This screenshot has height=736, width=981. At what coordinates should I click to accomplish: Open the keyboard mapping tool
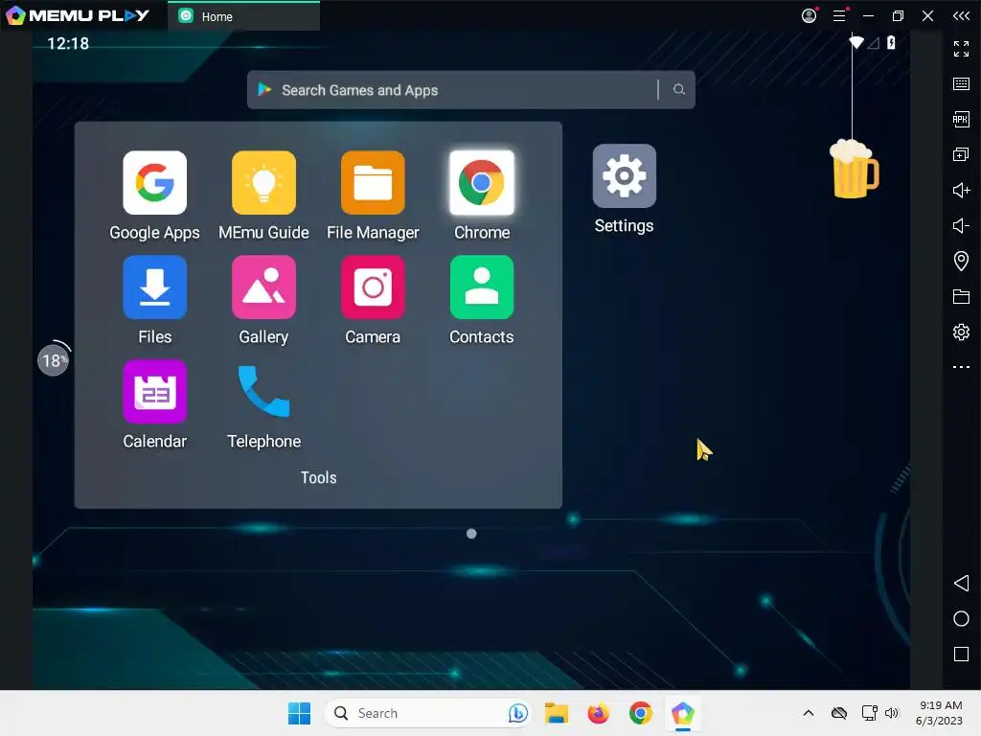point(961,84)
